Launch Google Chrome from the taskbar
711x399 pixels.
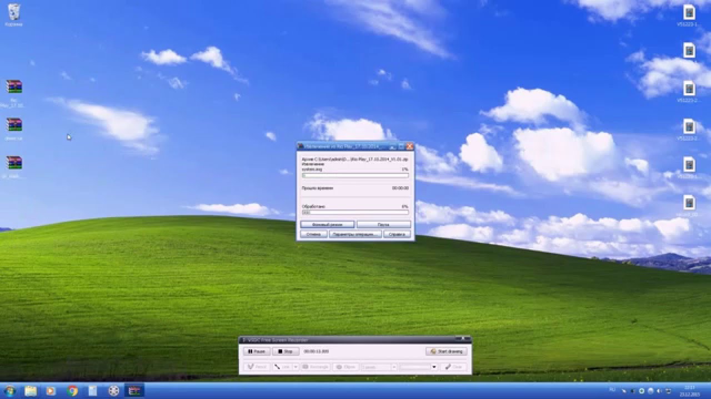click(72, 391)
